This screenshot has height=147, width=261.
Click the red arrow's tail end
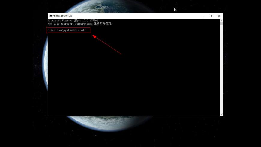(121, 54)
